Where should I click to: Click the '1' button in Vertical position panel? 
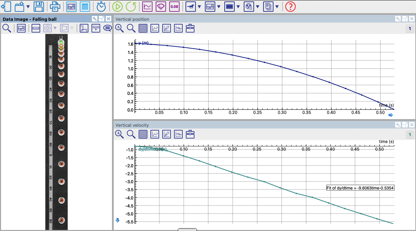click(409, 29)
